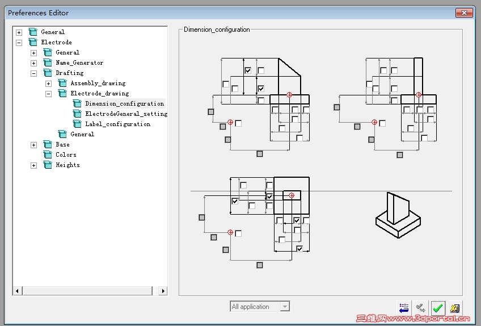This screenshot has height=326, width=481.
Task: Click the folder icon next to Assembly_drawing
Action: tap(62, 83)
